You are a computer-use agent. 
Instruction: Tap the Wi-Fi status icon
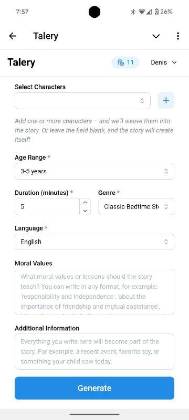[142, 12]
